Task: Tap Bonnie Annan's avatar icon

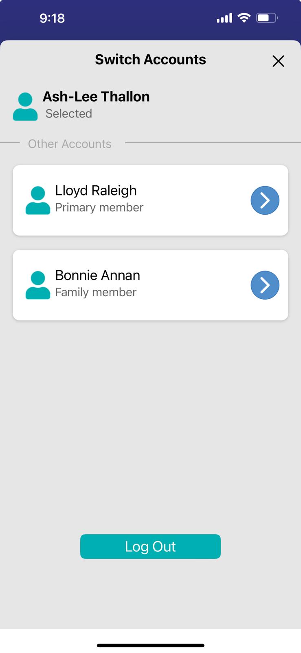Action: pyautogui.click(x=38, y=285)
